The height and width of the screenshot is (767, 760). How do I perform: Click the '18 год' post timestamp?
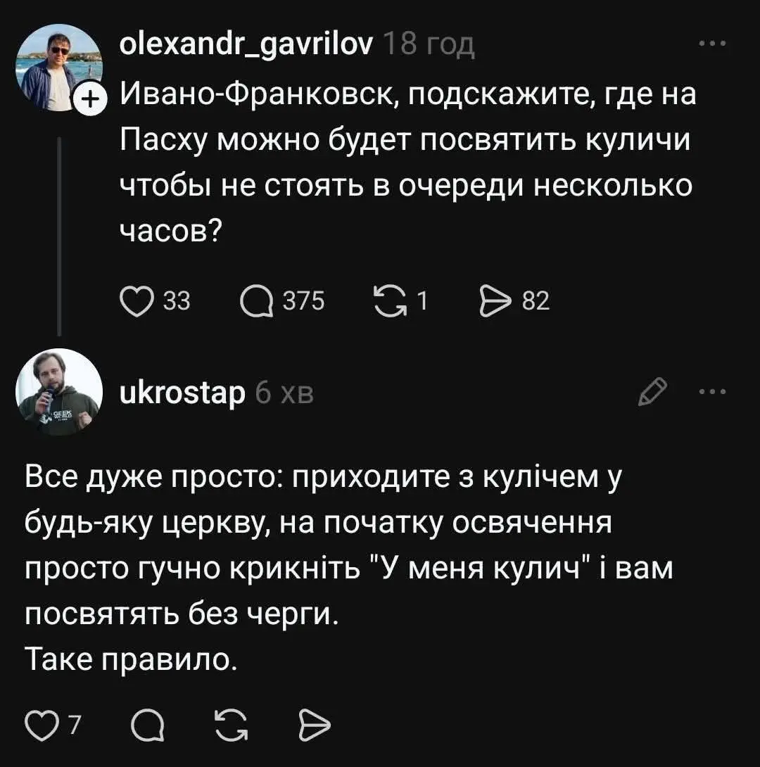tap(428, 46)
